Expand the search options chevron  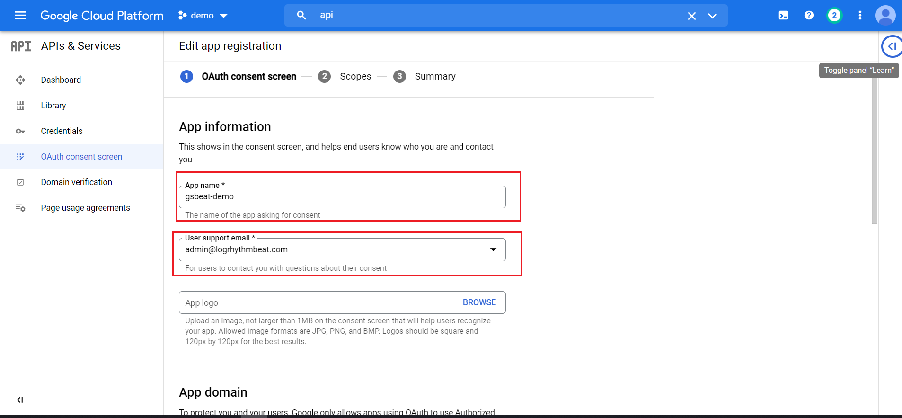[x=712, y=16]
